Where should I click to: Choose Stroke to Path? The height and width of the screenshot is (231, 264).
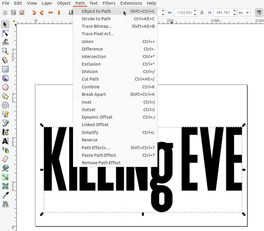[x=115, y=19]
